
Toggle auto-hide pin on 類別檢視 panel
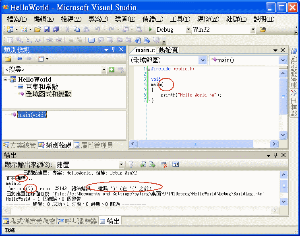pyautogui.click(x=114, y=50)
